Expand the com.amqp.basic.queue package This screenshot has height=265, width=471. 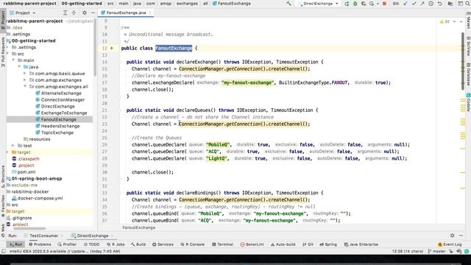[x=25, y=74]
